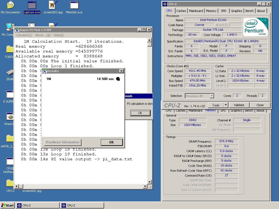
Task: Click the Core Speed value 4311.45 MHz
Action: pos(198,71)
